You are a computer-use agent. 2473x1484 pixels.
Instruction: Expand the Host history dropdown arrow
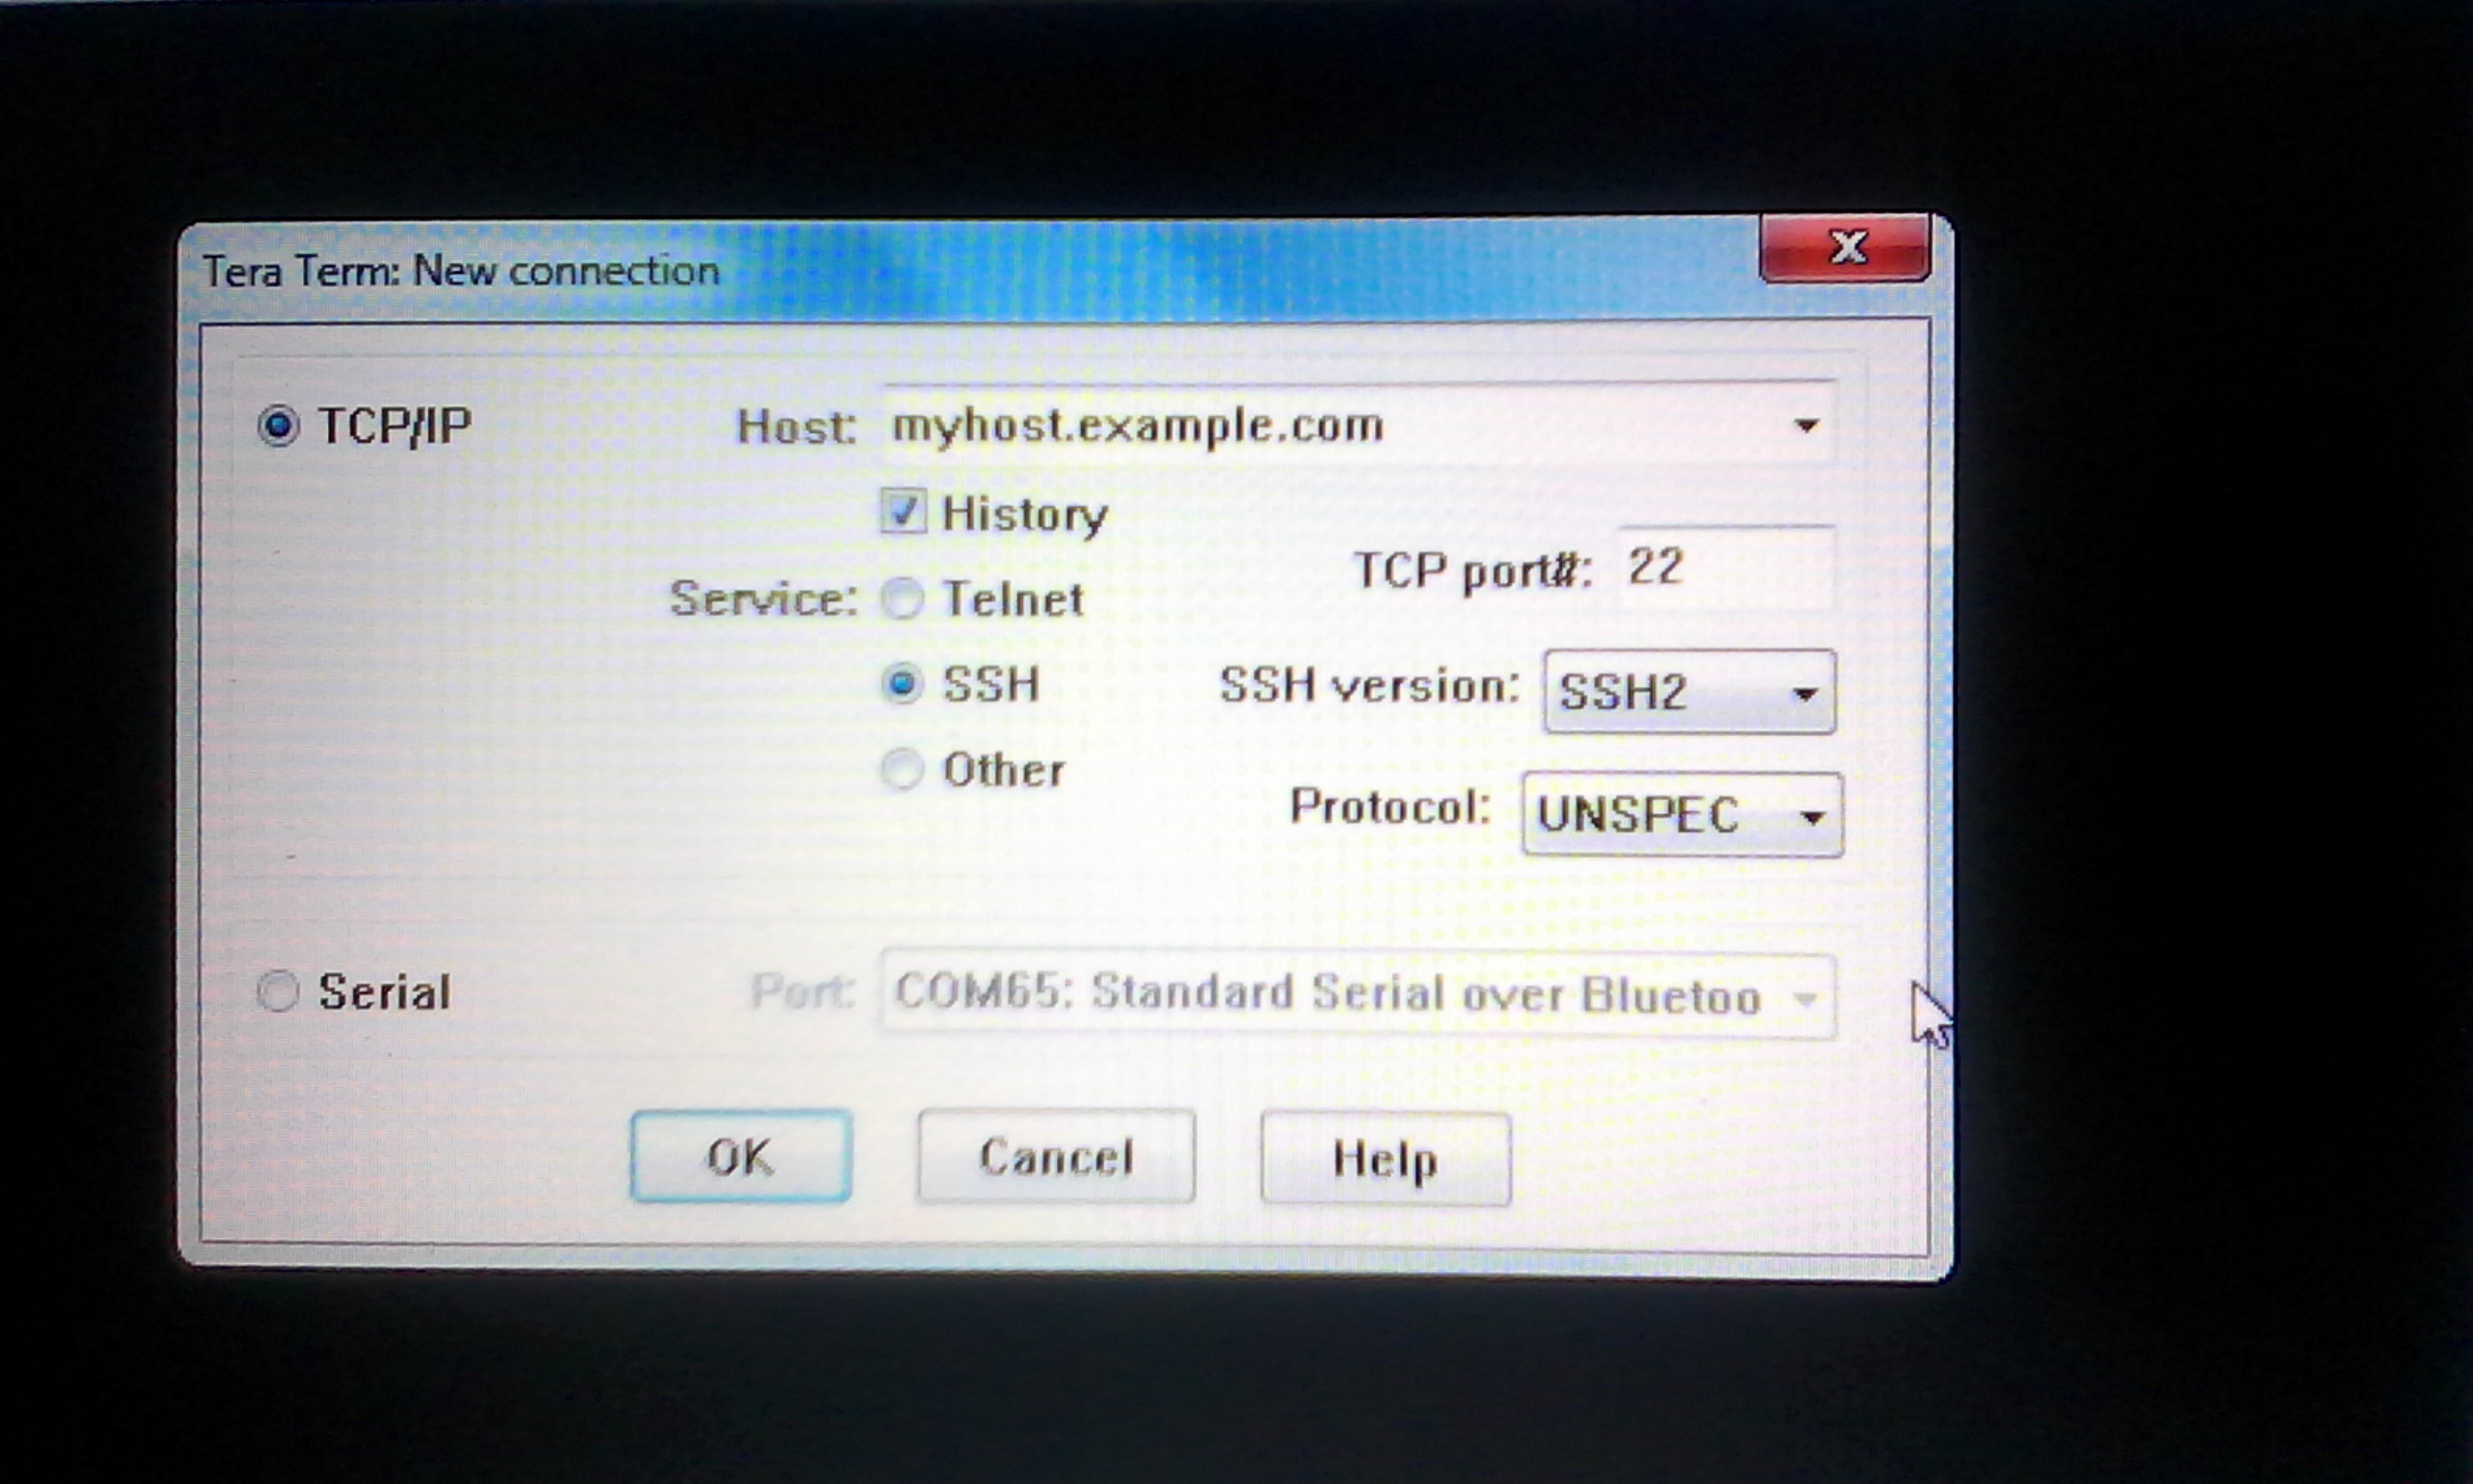1807,426
